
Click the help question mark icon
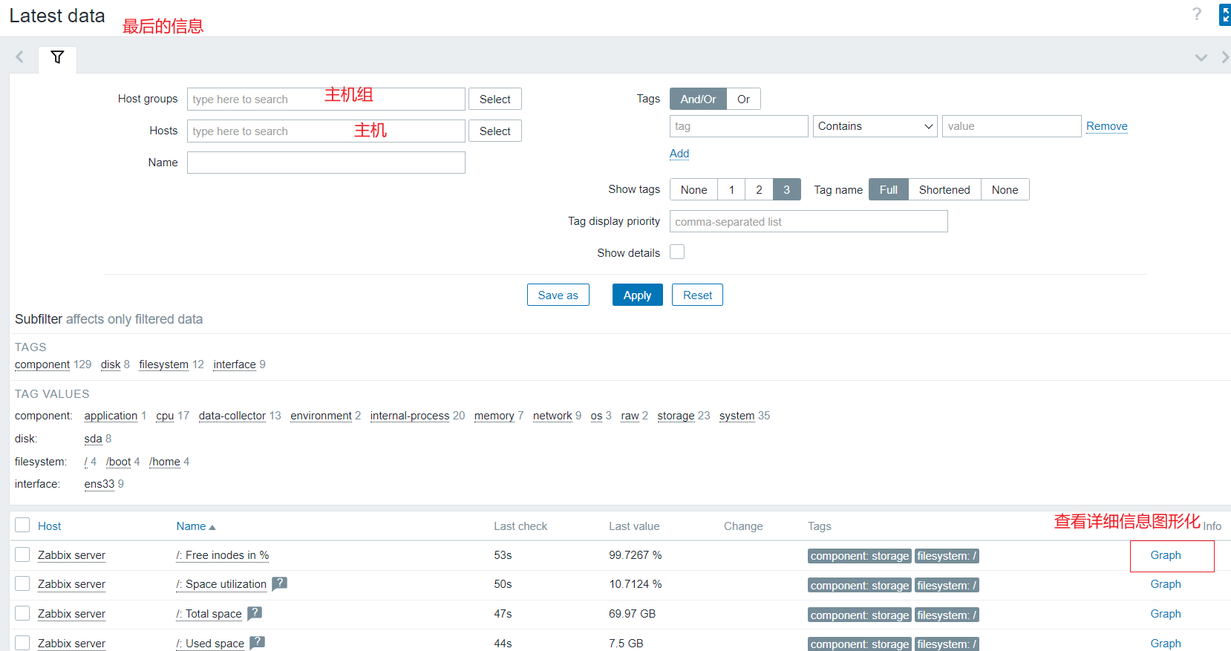(1196, 14)
